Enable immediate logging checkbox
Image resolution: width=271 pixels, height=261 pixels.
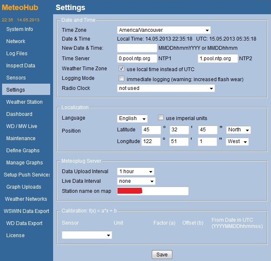122,79
